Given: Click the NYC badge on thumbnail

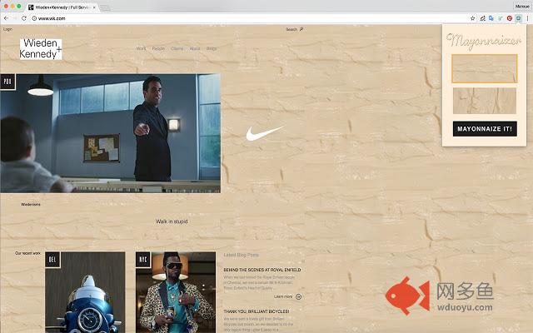Looking at the screenshot, I should (143, 260).
